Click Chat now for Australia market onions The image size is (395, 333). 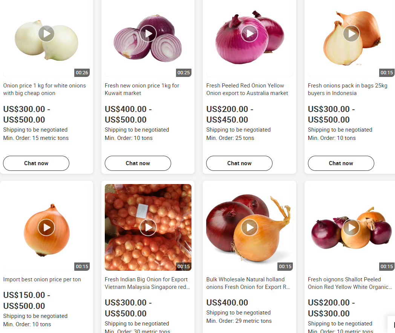pos(239,163)
